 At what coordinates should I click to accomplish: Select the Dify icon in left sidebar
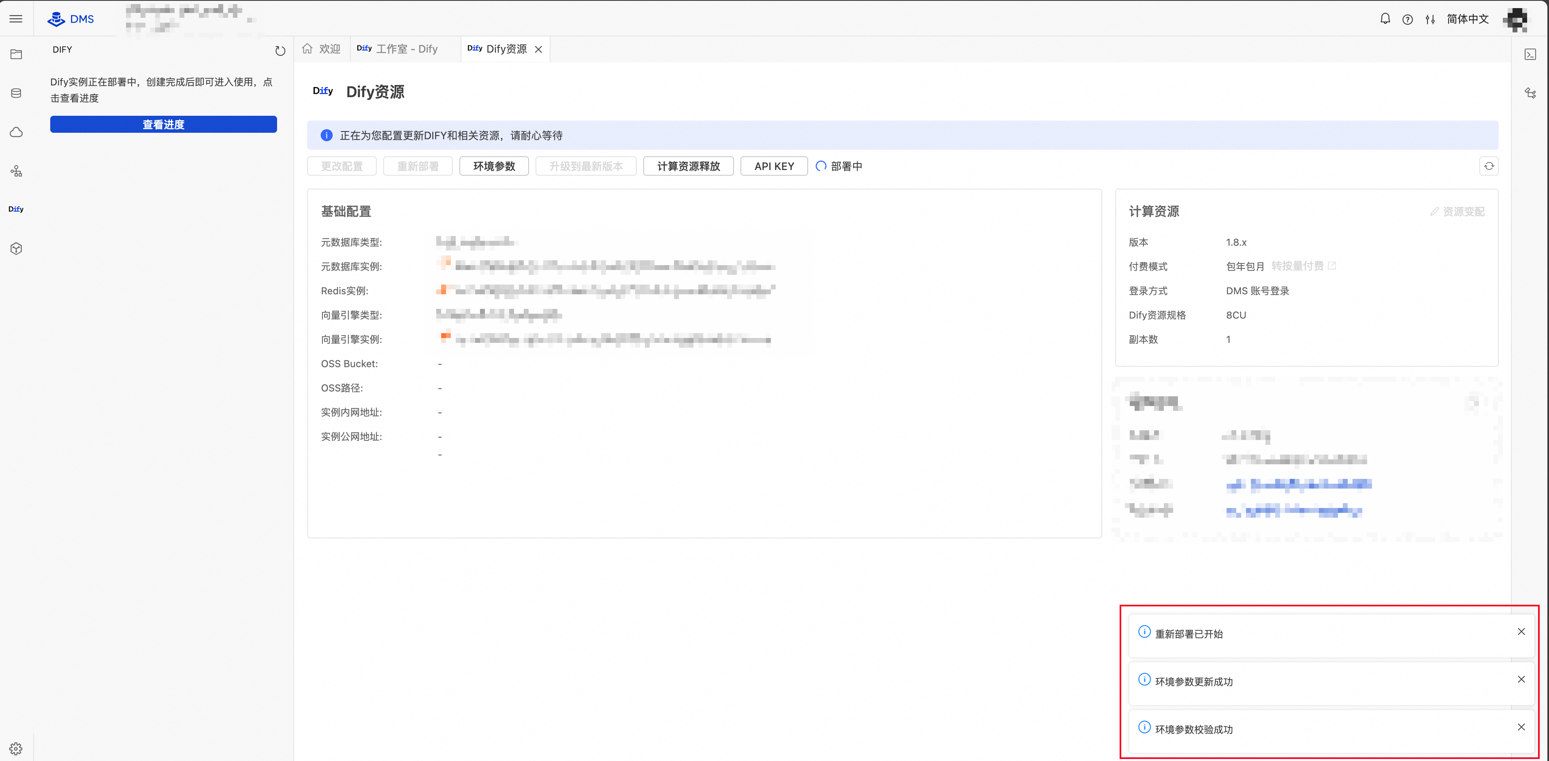pyautogui.click(x=16, y=209)
